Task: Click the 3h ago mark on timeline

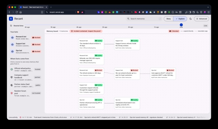Action: [105, 27]
